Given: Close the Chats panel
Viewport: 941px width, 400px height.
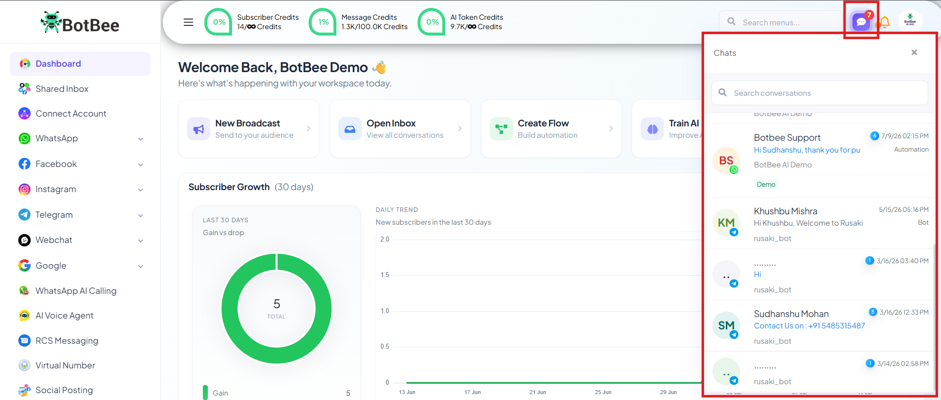Looking at the screenshot, I should (914, 52).
